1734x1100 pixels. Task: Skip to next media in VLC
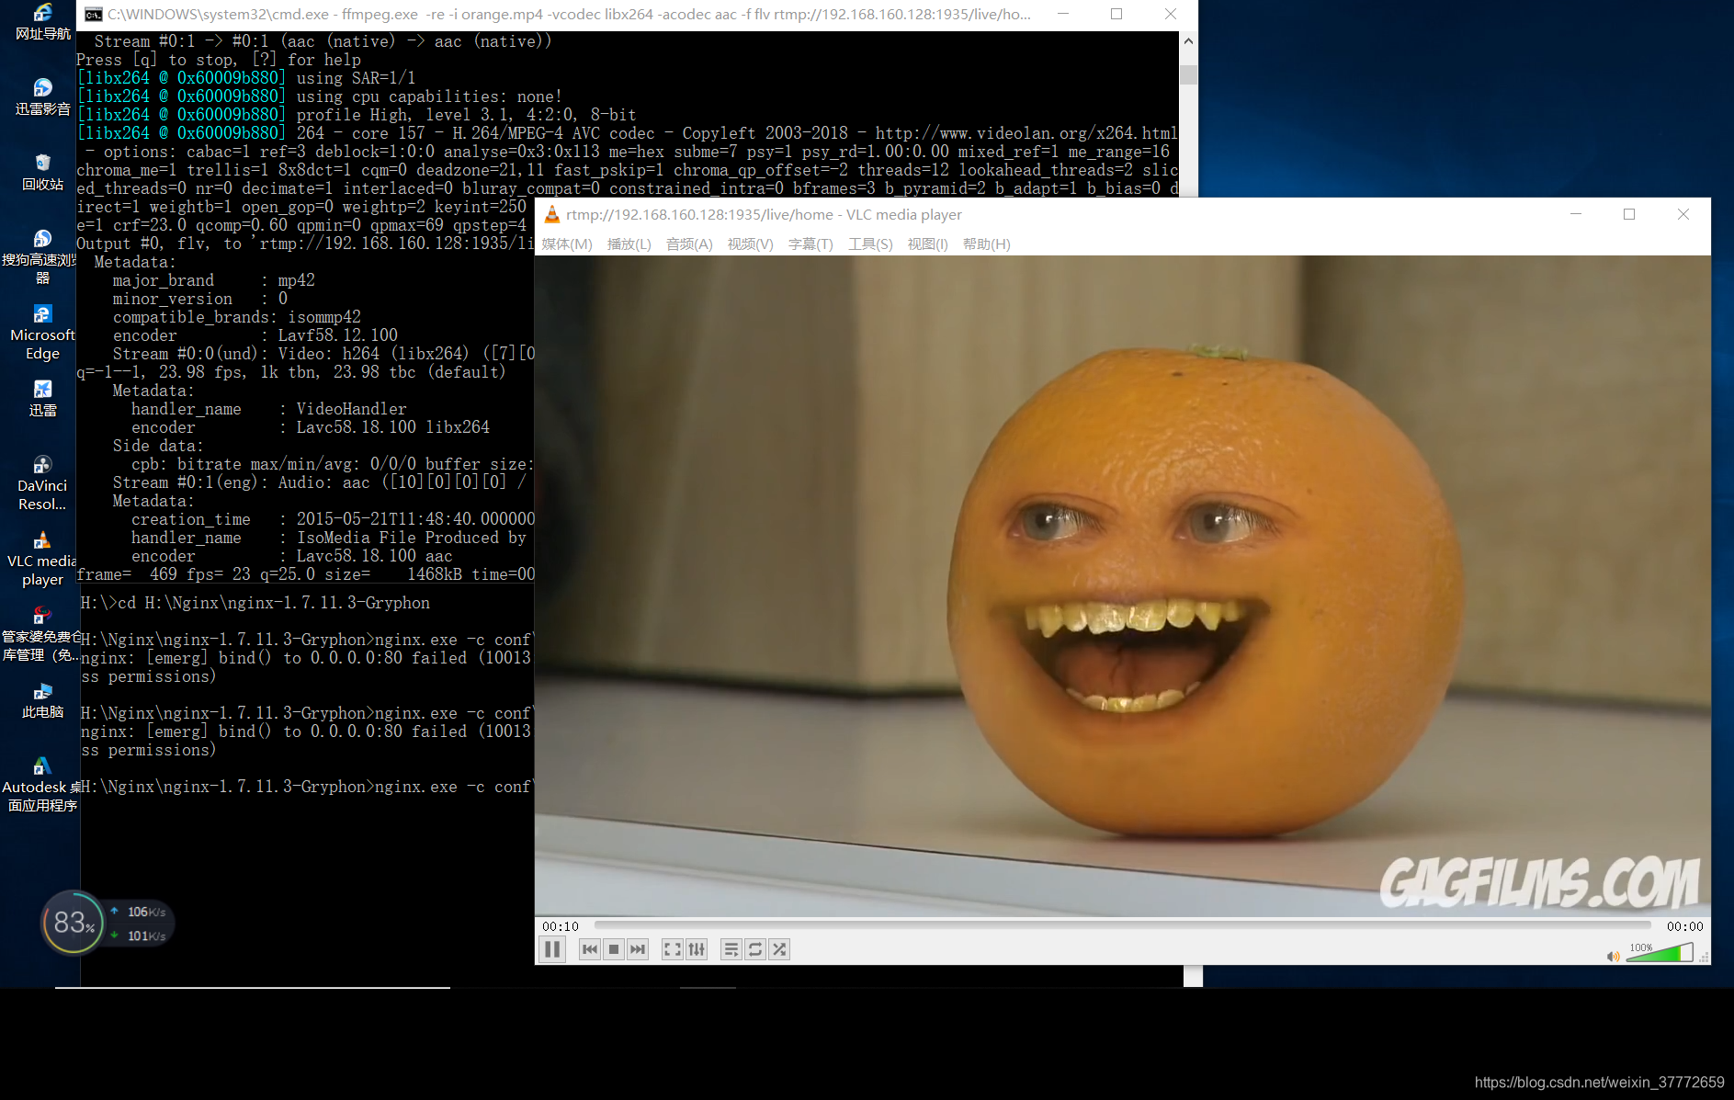pos(638,949)
